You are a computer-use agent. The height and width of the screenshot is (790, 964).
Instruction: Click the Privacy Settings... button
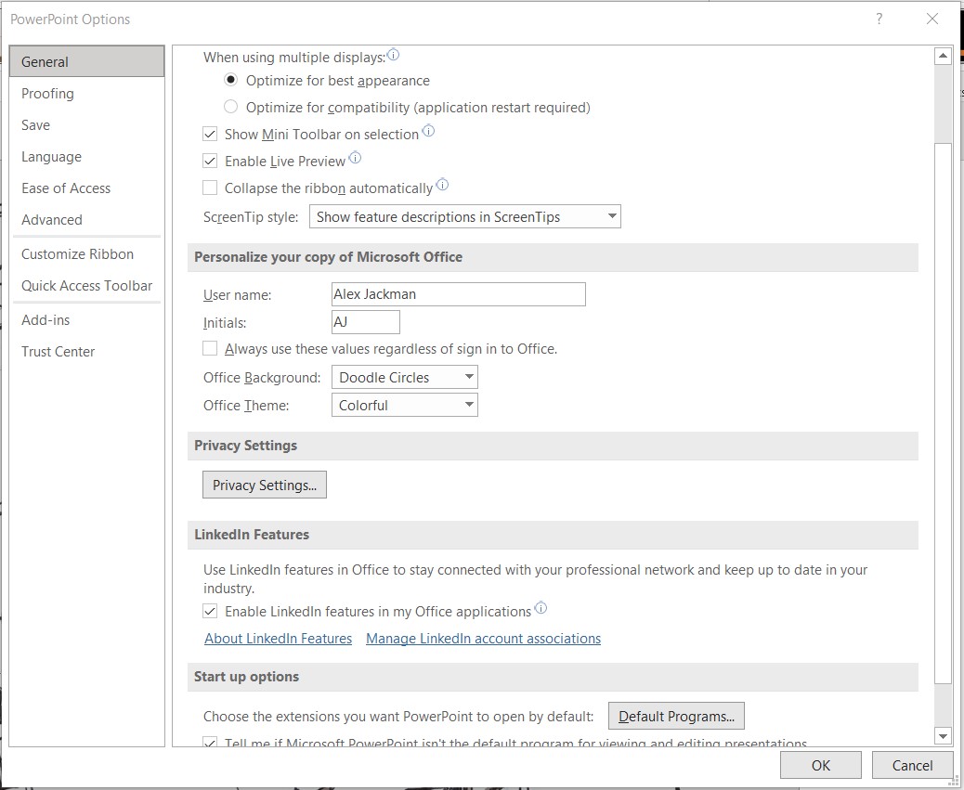(265, 485)
